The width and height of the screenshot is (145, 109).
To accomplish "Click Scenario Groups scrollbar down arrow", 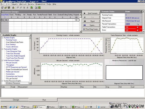I will tap(81, 31).
